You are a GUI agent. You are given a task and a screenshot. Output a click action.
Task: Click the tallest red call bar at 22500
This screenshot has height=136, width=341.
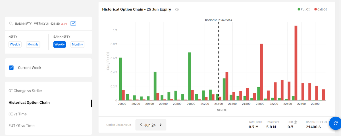296,63
